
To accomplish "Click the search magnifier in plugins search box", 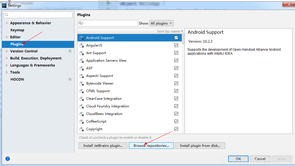I will 81,23.
